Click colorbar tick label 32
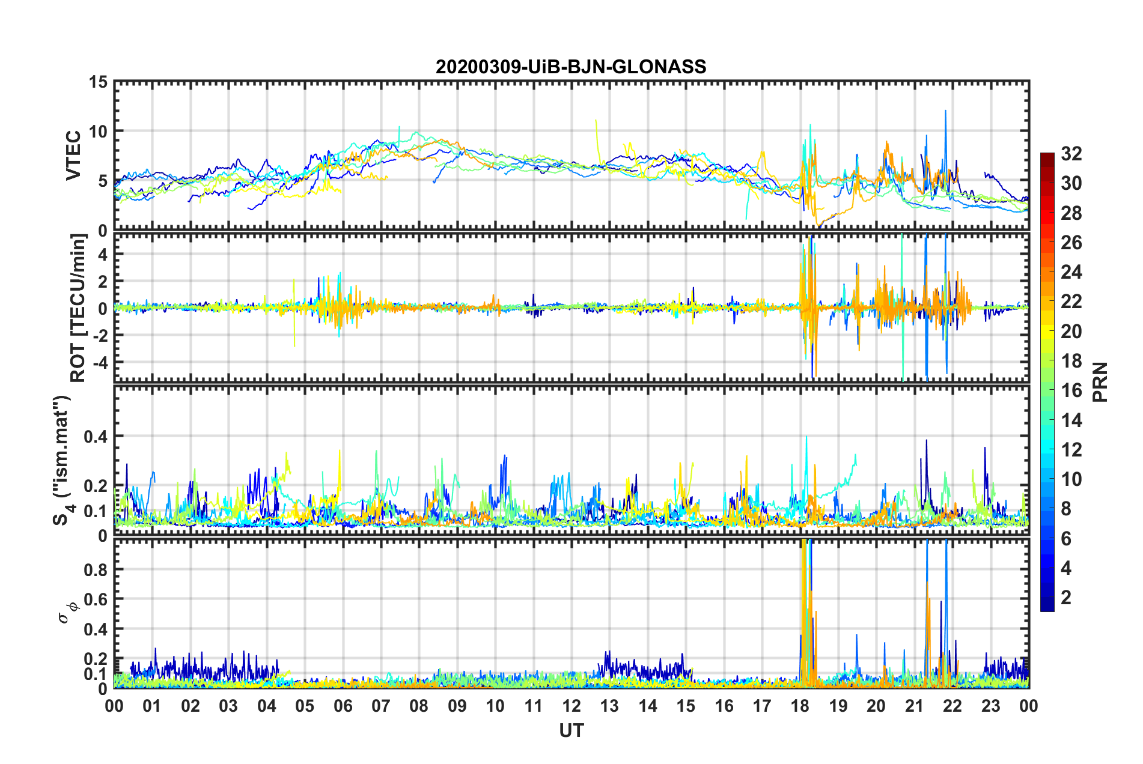 tap(1071, 154)
